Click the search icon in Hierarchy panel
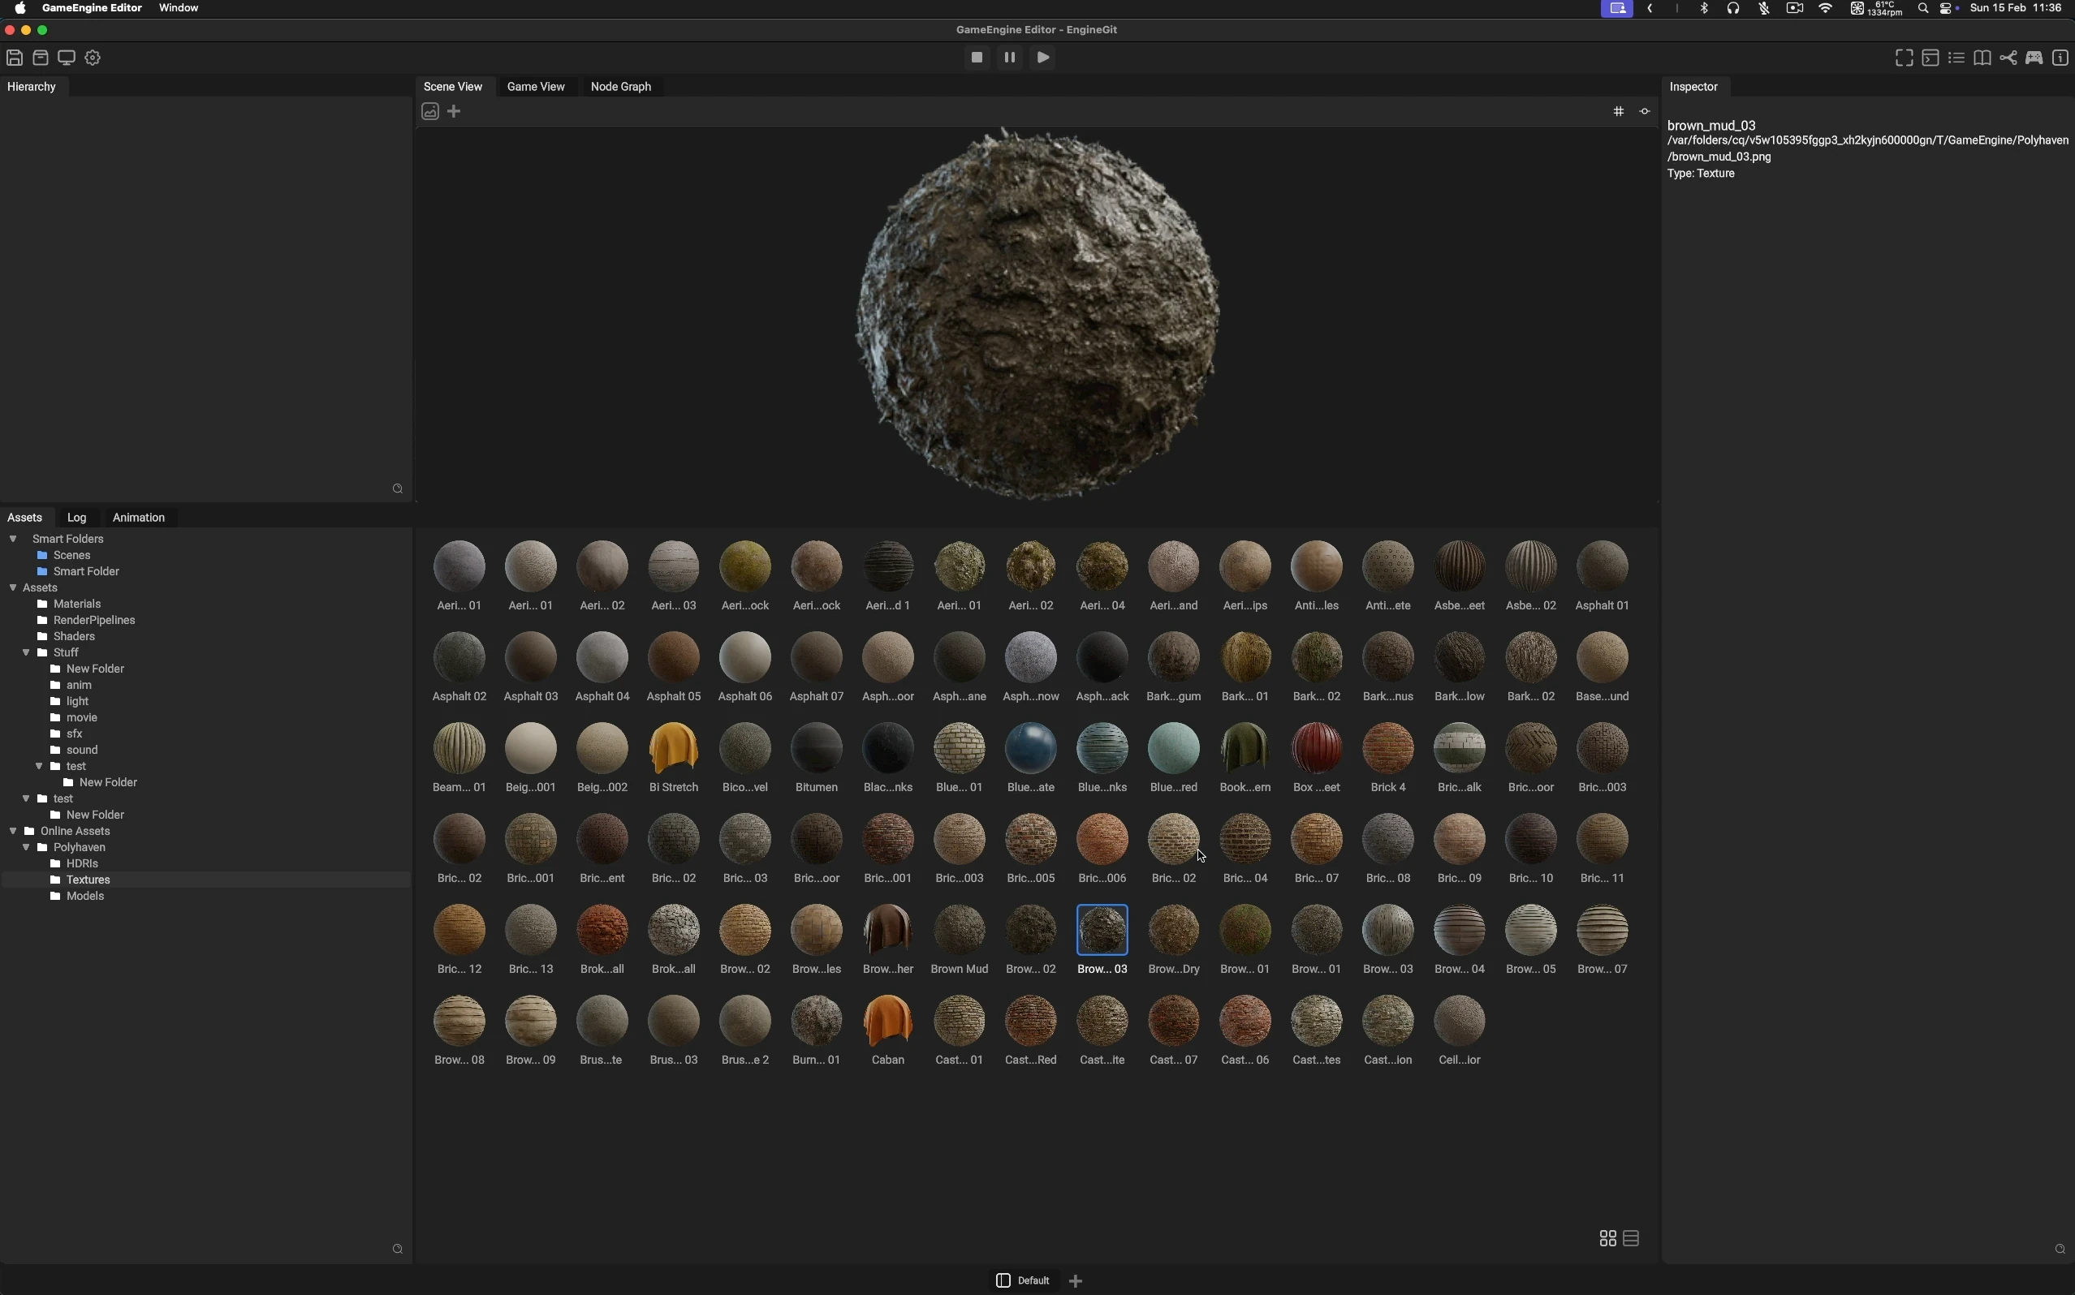Image resolution: width=2075 pixels, height=1295 pixels. pos(398,489)
